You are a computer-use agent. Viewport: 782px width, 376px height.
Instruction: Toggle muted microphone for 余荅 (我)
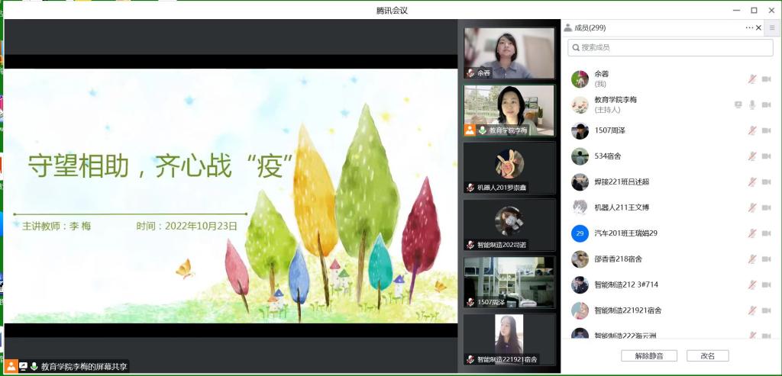[x=752, y=79]
